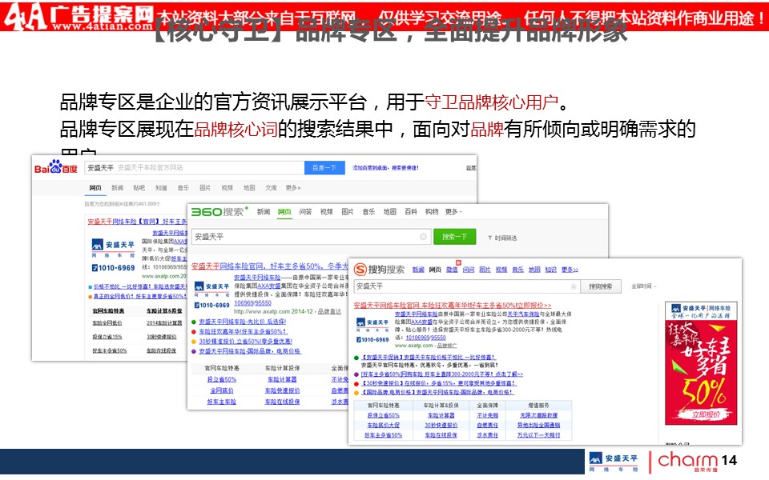
Task: Click the 1010-6969 phone badge in Sogou result
Action: tap(372, 339)
